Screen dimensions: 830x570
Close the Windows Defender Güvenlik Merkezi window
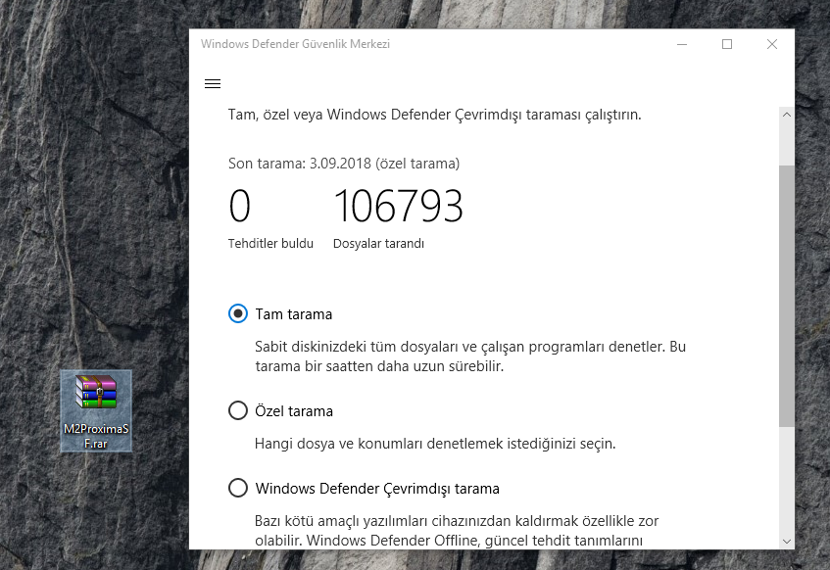click(x=772, y=44)
